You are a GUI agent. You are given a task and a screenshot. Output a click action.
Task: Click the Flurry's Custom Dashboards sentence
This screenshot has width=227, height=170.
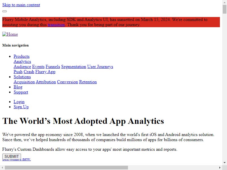[x=90, y=149]
